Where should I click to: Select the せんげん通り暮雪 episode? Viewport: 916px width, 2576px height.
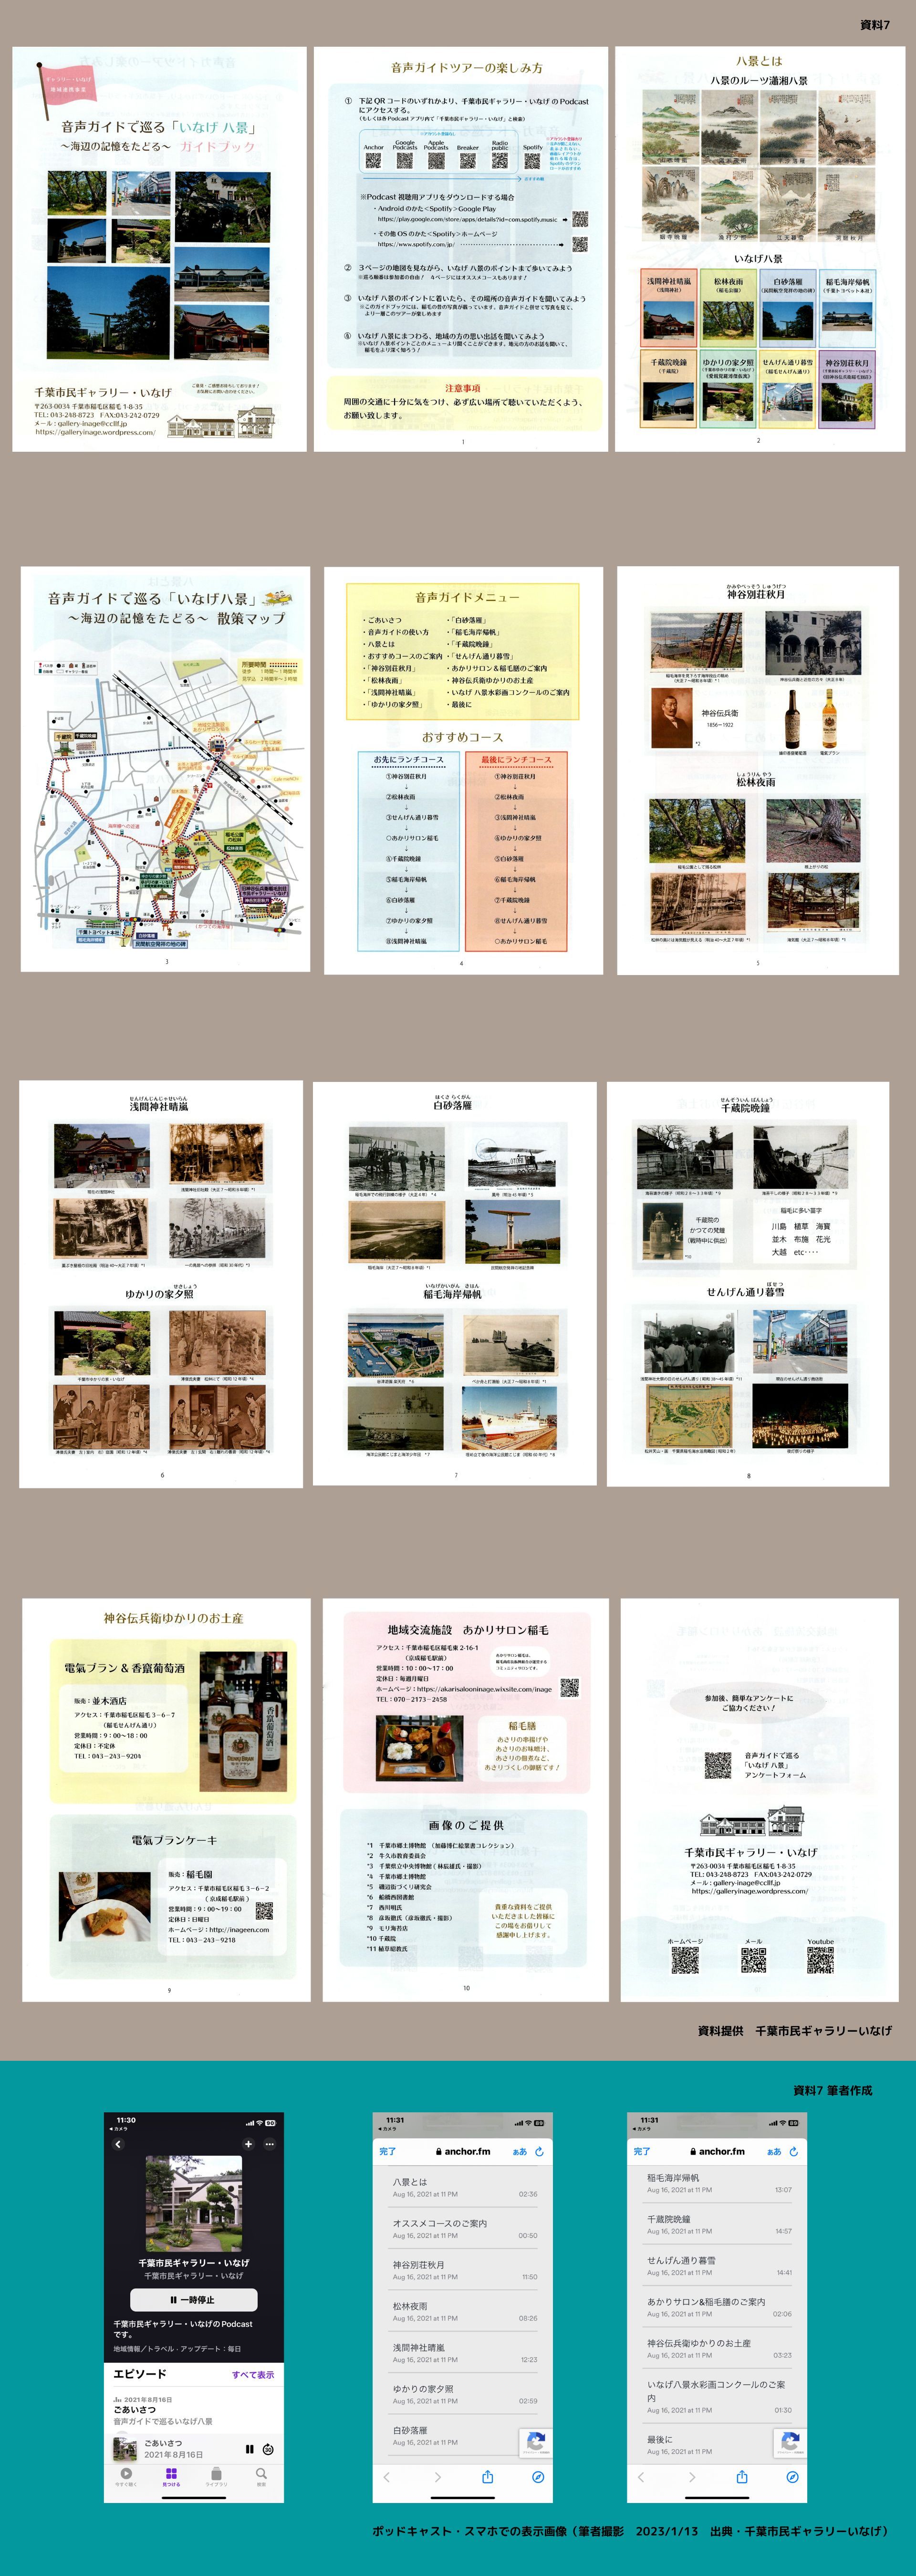tap(681, 2260)
